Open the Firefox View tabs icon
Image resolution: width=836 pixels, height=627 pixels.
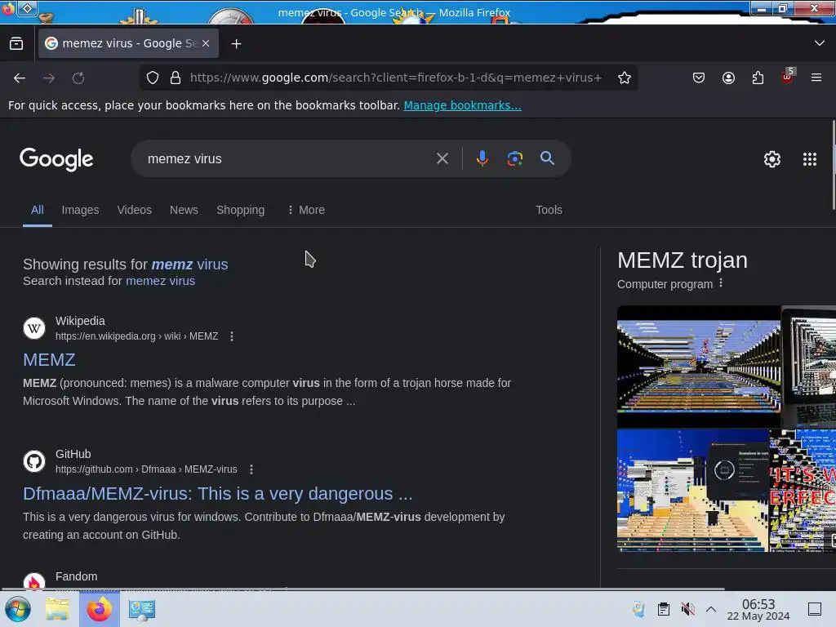click(16, 44)
